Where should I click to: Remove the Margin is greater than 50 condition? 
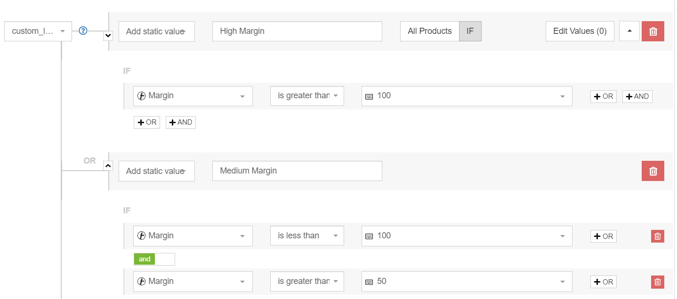tap(658, 282)
